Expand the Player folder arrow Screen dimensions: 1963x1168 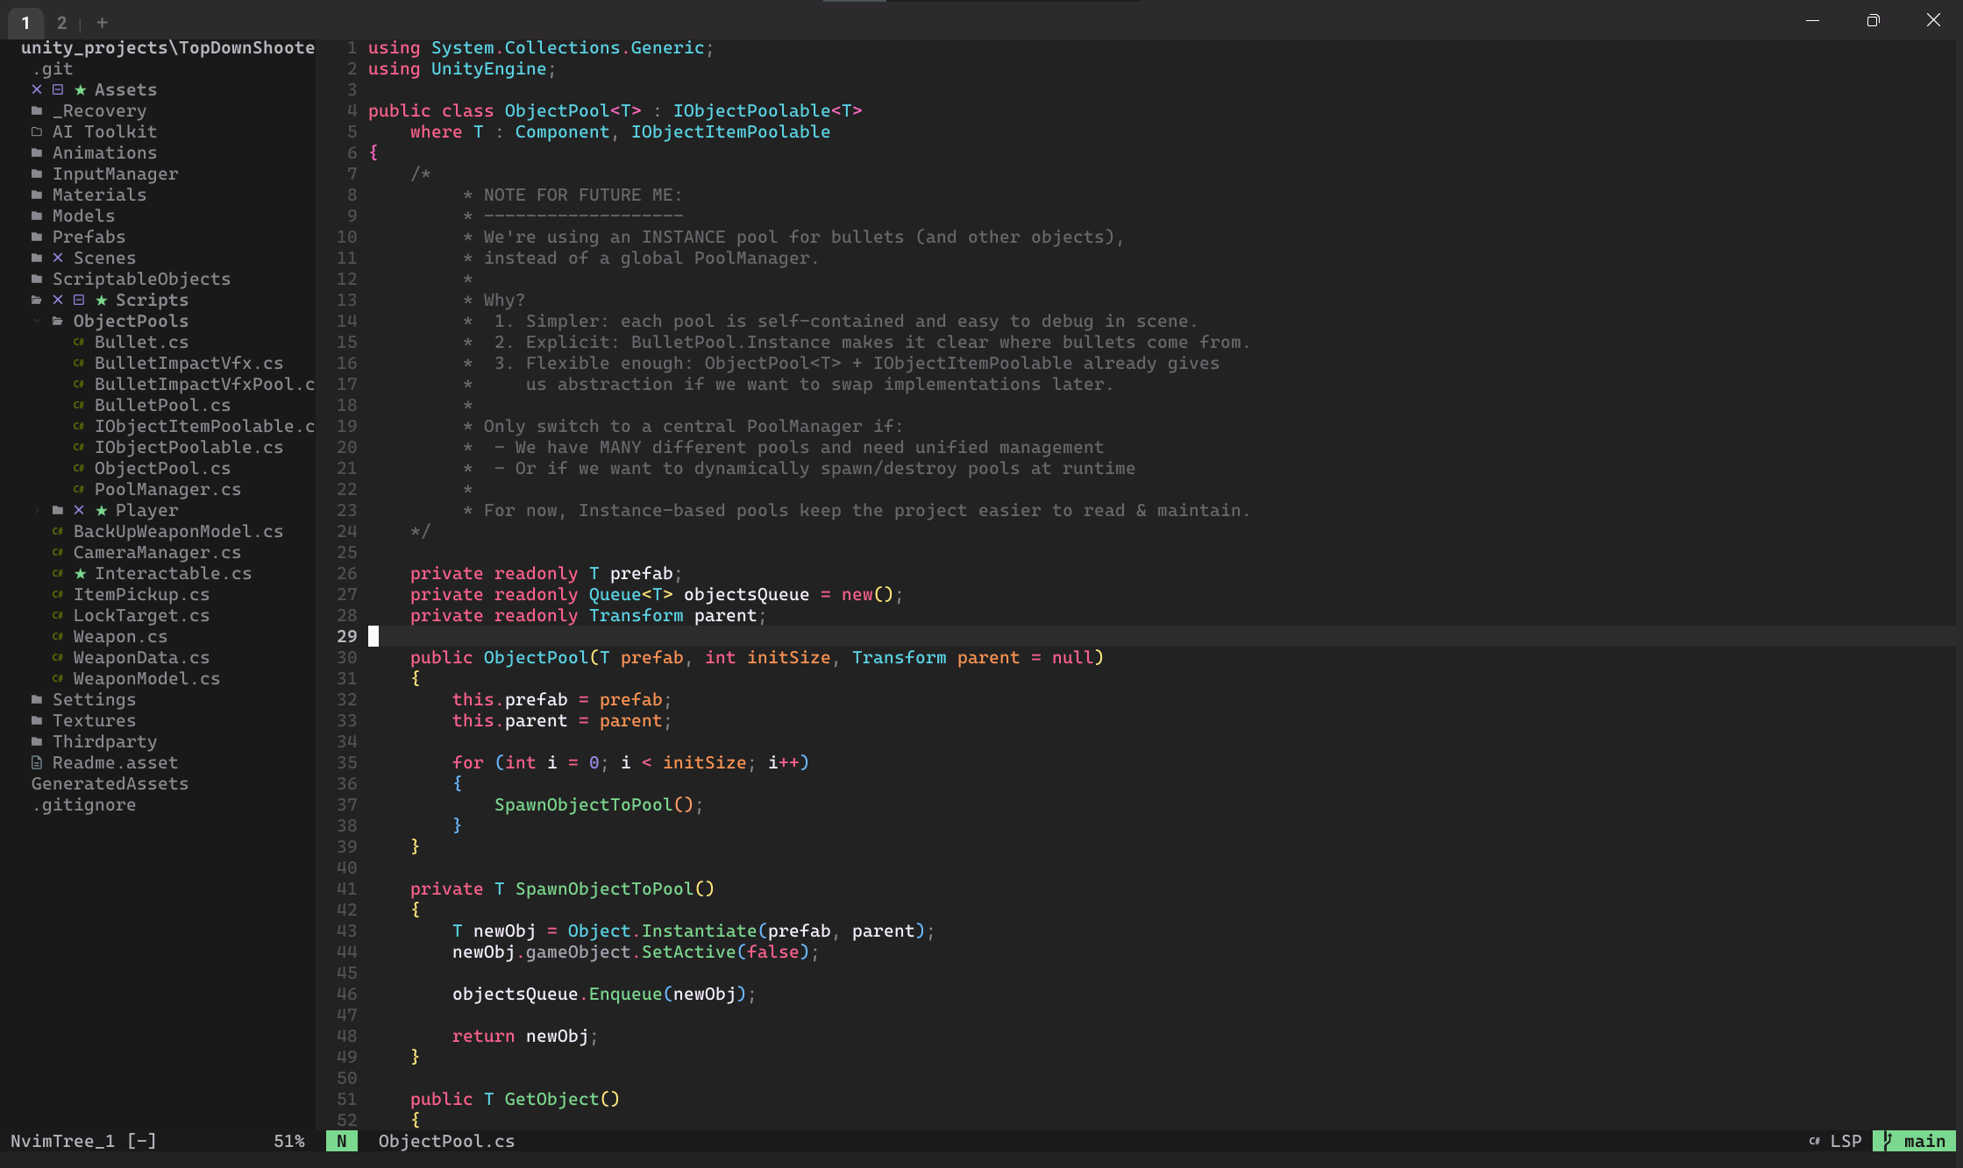tap(37, 511)
